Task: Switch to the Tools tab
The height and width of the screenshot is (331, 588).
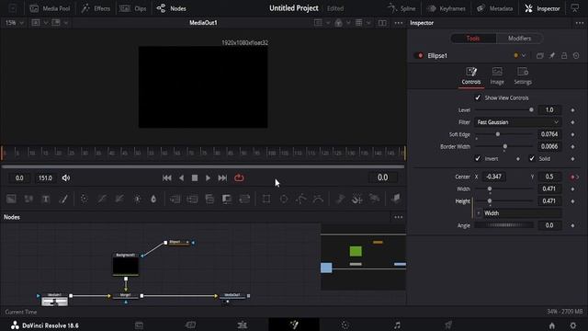Action: pos(473,39)
